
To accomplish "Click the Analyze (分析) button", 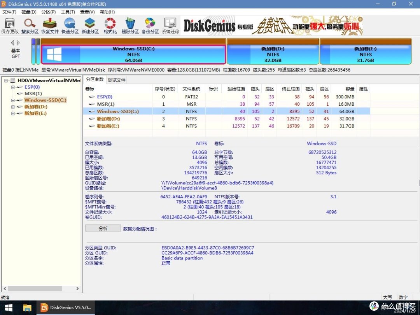I will coord(103,228).
